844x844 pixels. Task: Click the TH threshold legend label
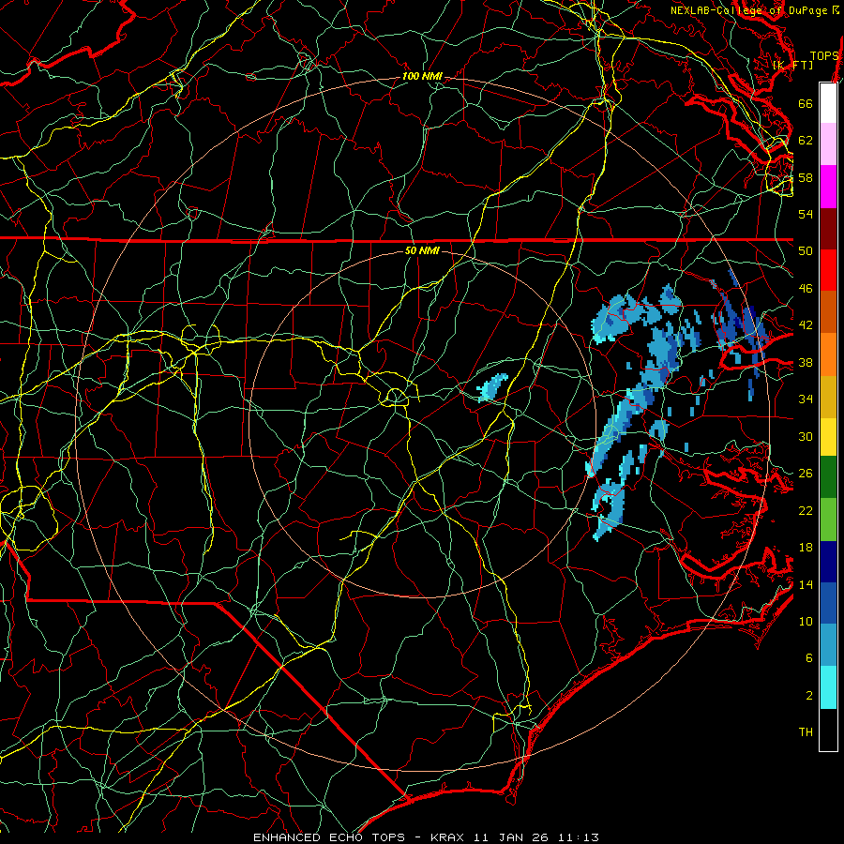tap(806, 732)
